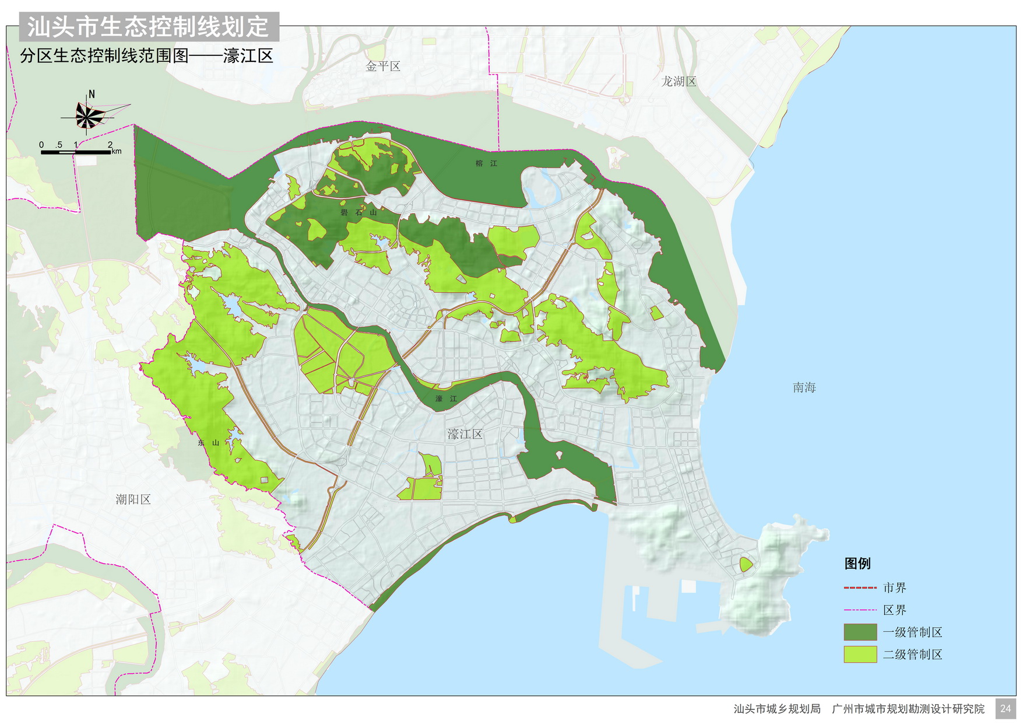Select the dark green 一级管制区 legend swatch

[860, 632]
